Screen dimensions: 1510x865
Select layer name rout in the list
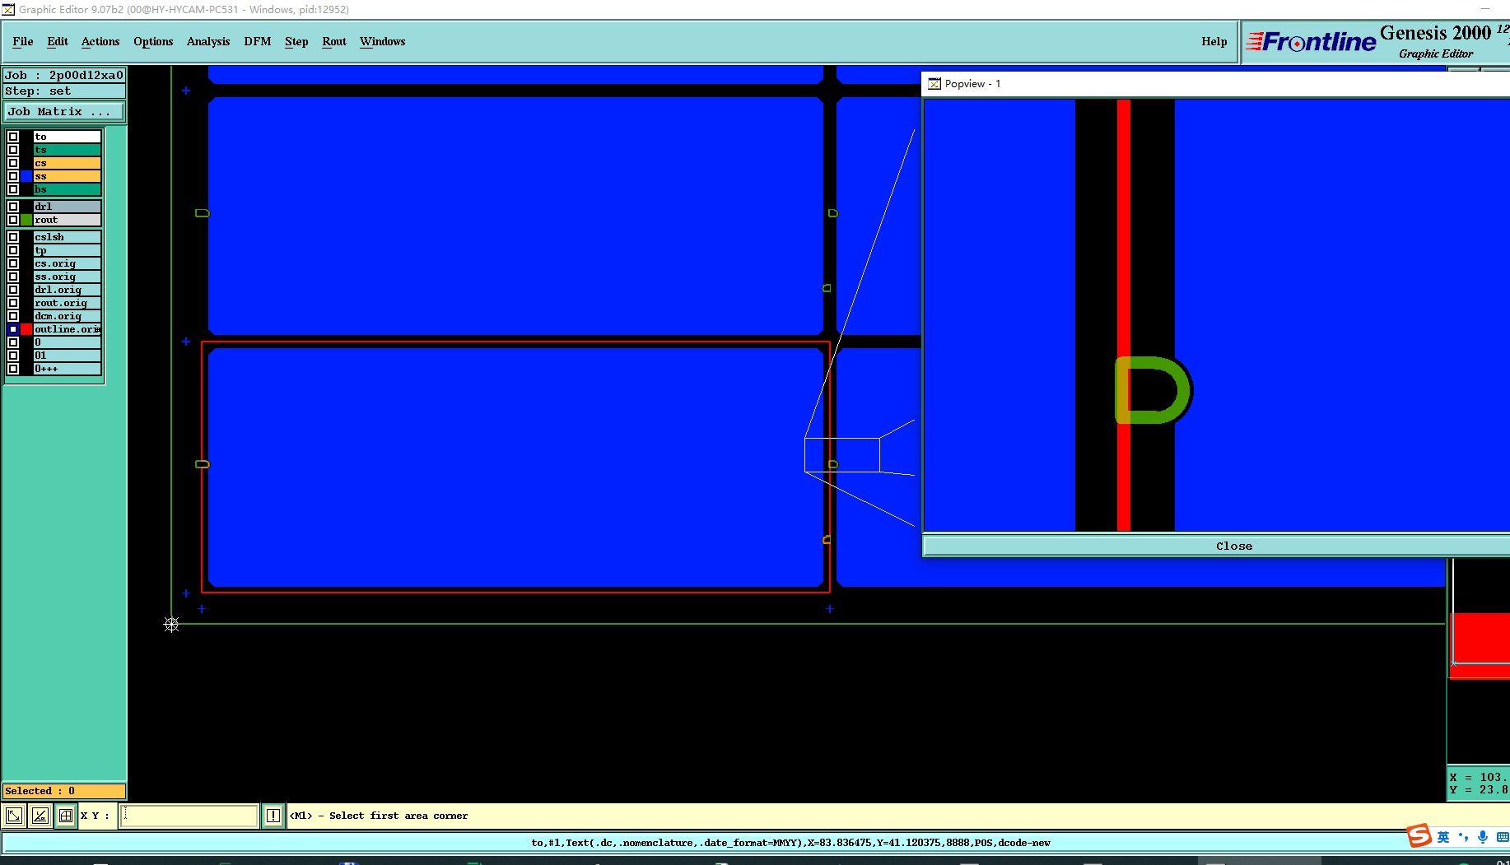(x=68, y=220)
